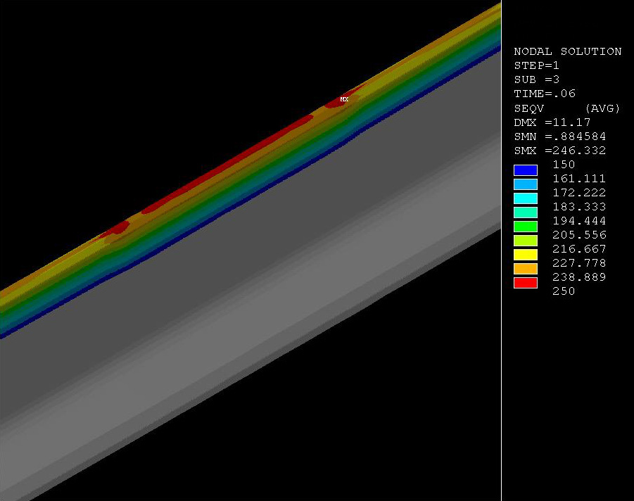Click the SEQV (AVG) label
This screenshot has height=501, width=634.
coord(567,108)
